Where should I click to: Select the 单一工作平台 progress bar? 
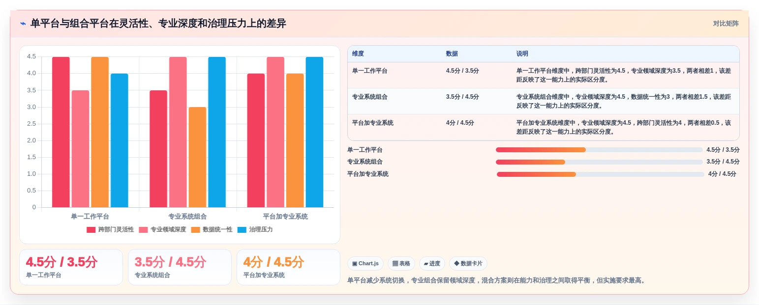(599, 150)
